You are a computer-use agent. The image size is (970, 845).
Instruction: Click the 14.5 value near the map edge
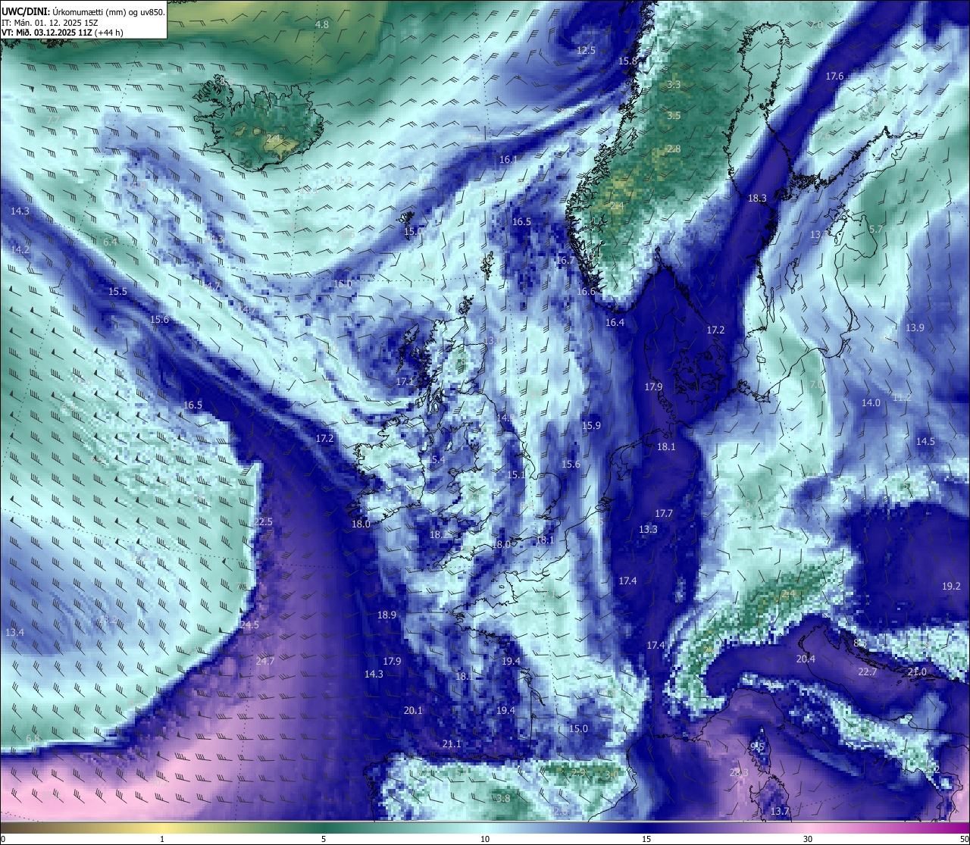[925, 442]
